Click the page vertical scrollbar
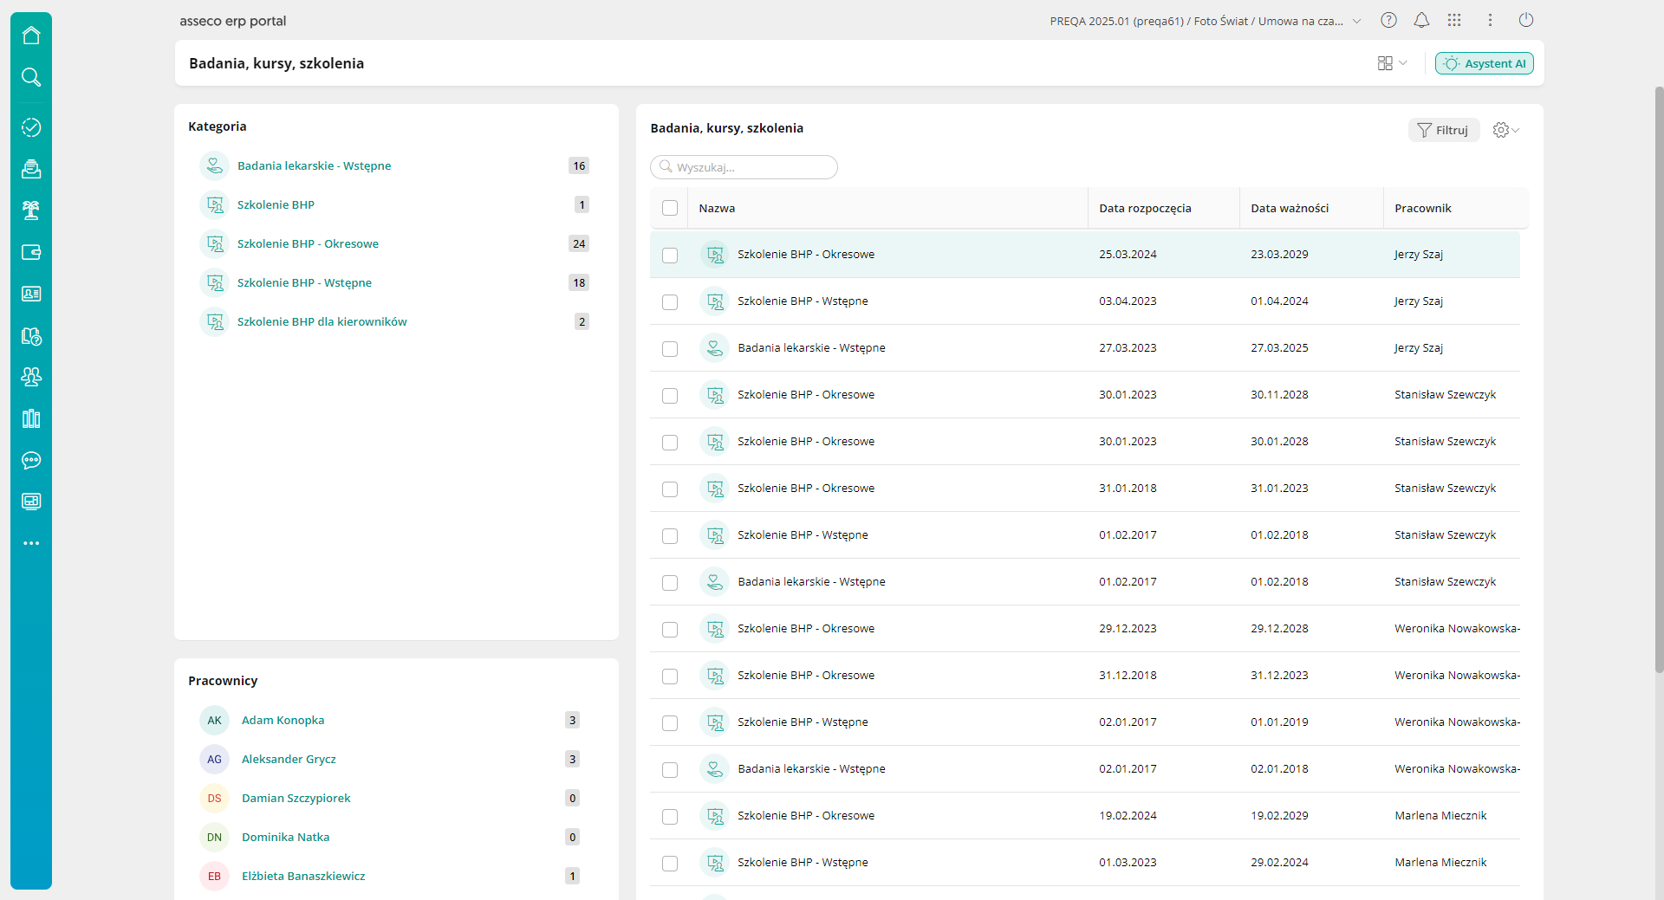Image resolution: width=1664 pixels, height=900 pixels. point(1659,379)
